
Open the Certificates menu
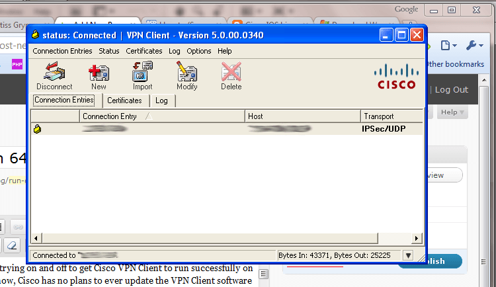click(144, 51)
